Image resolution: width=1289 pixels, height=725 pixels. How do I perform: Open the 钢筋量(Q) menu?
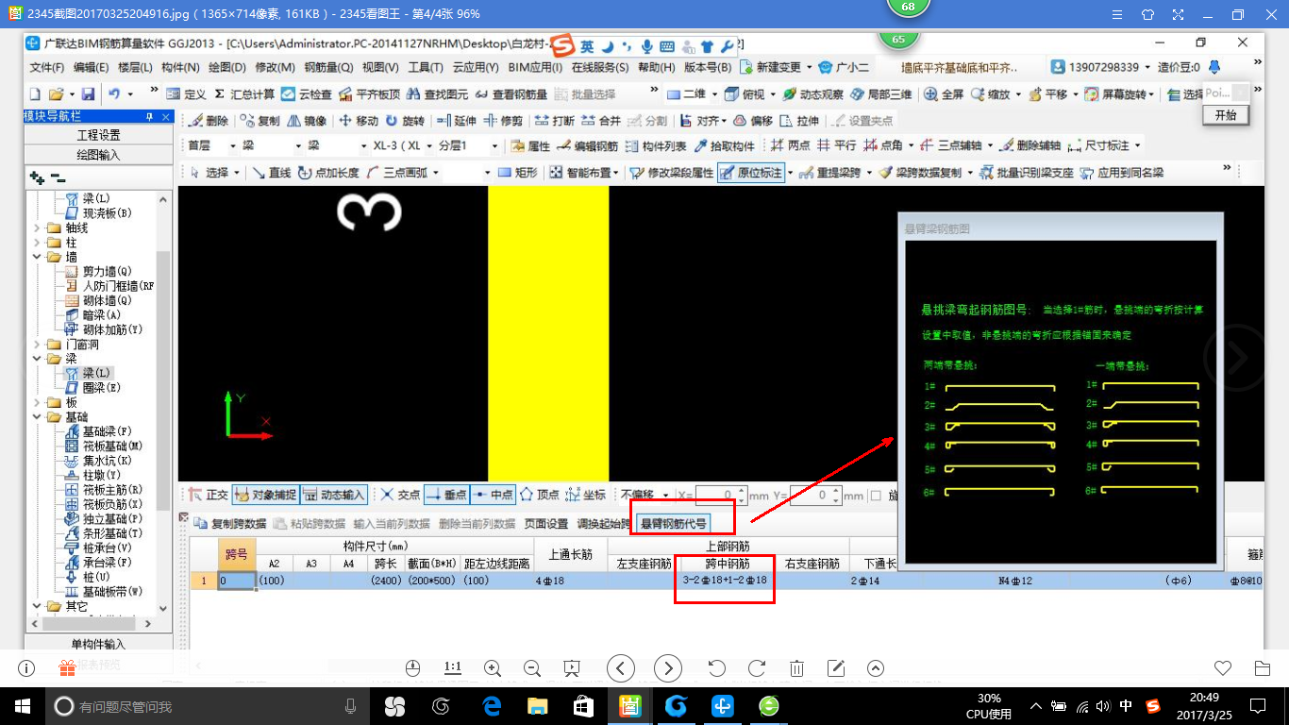pyautogui.click(x=328, y=67)
